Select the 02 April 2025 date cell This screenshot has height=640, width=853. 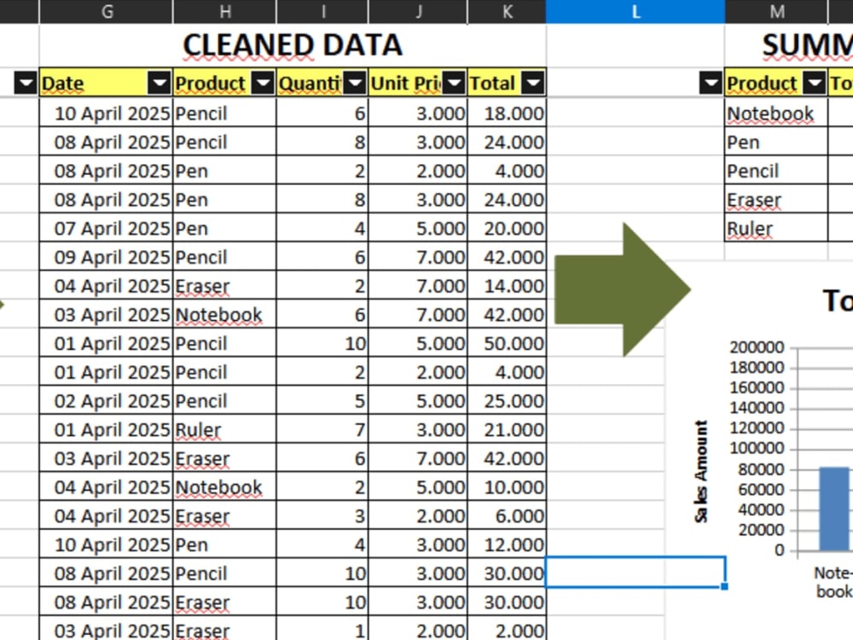(x=106, y=401)
